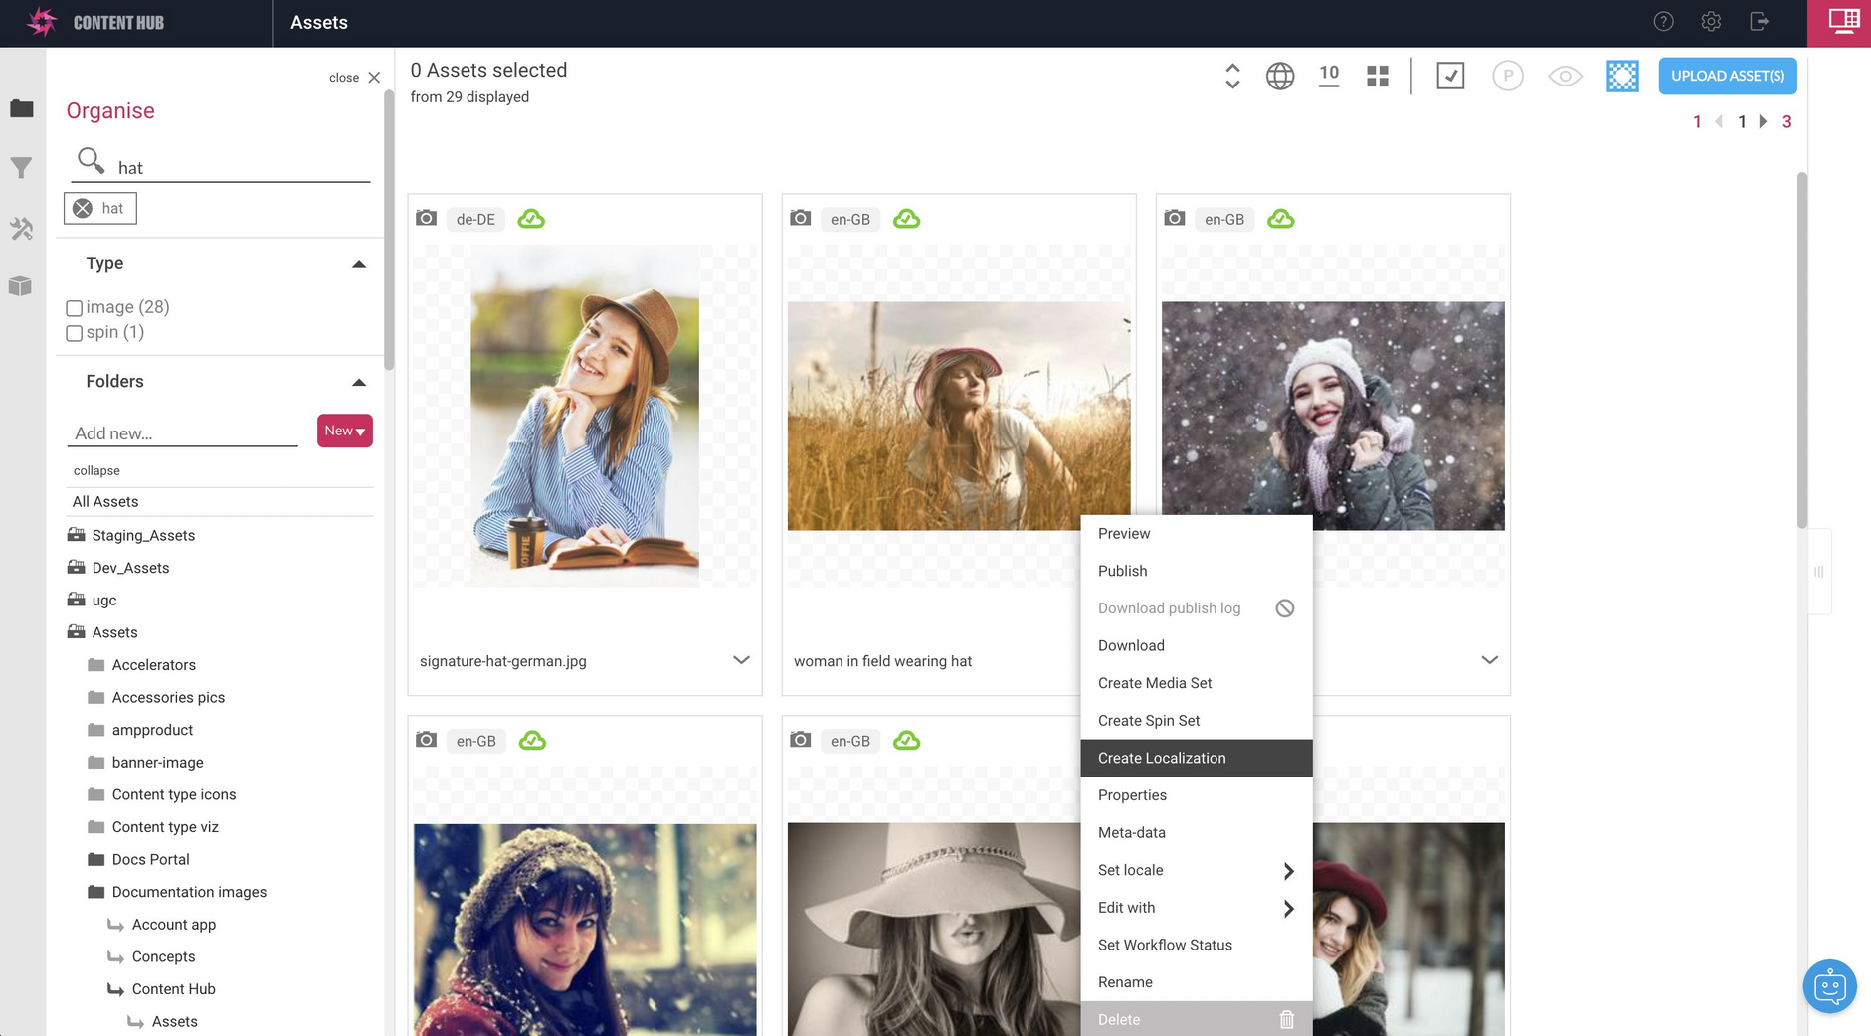Open Set locale submenu arrow
The image size is (1871, 1036).
click(1288, 871)
